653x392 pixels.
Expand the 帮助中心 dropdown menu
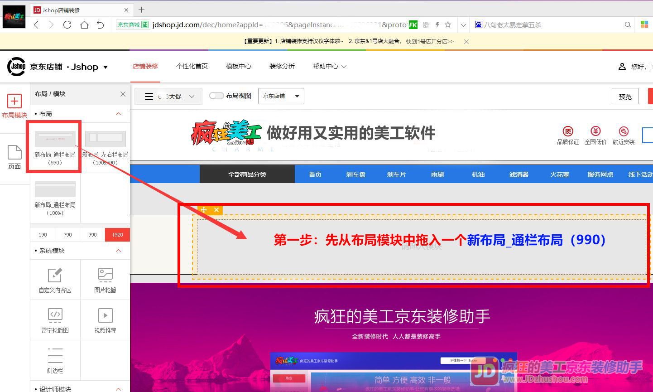pos(330,66)
